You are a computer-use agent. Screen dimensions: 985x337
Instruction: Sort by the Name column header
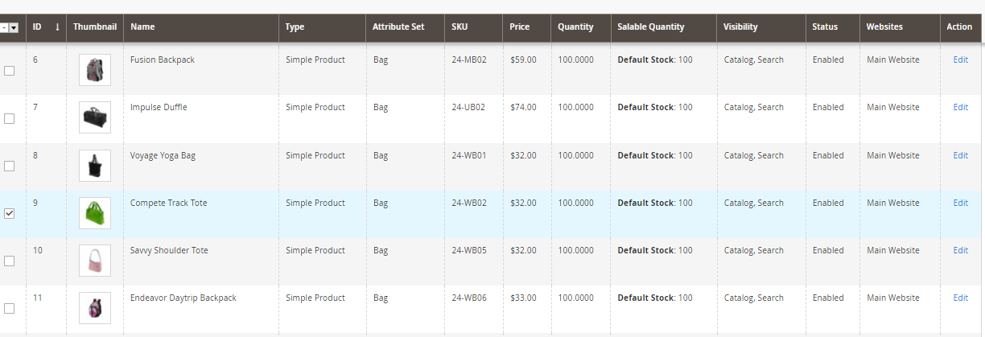(201, 27)
